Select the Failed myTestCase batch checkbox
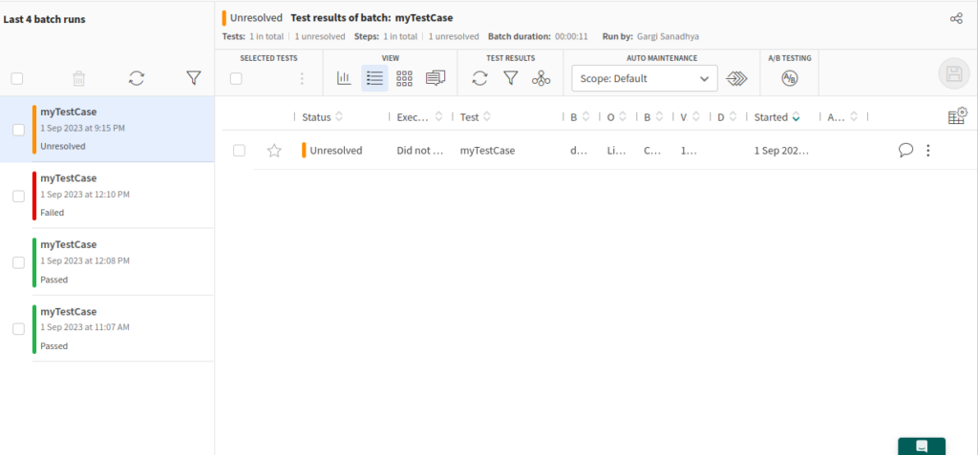Image resolution: width=978 pixels, height=455 pixels. tap(18, 196)
